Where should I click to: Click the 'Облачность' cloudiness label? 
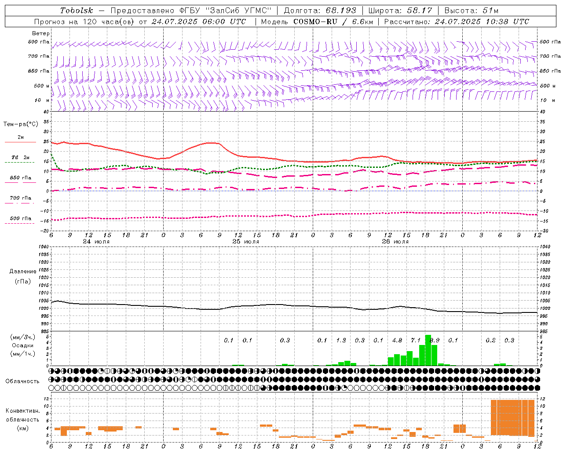click(x=22, y=381)
